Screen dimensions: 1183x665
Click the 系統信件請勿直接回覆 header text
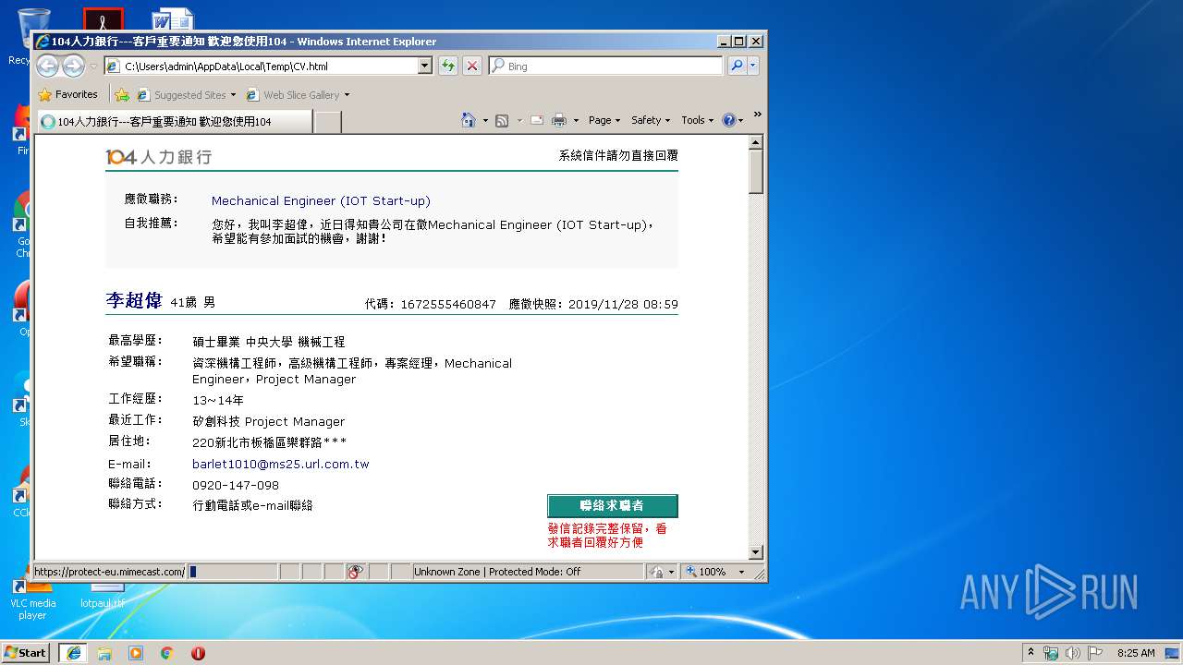point(618,156)
